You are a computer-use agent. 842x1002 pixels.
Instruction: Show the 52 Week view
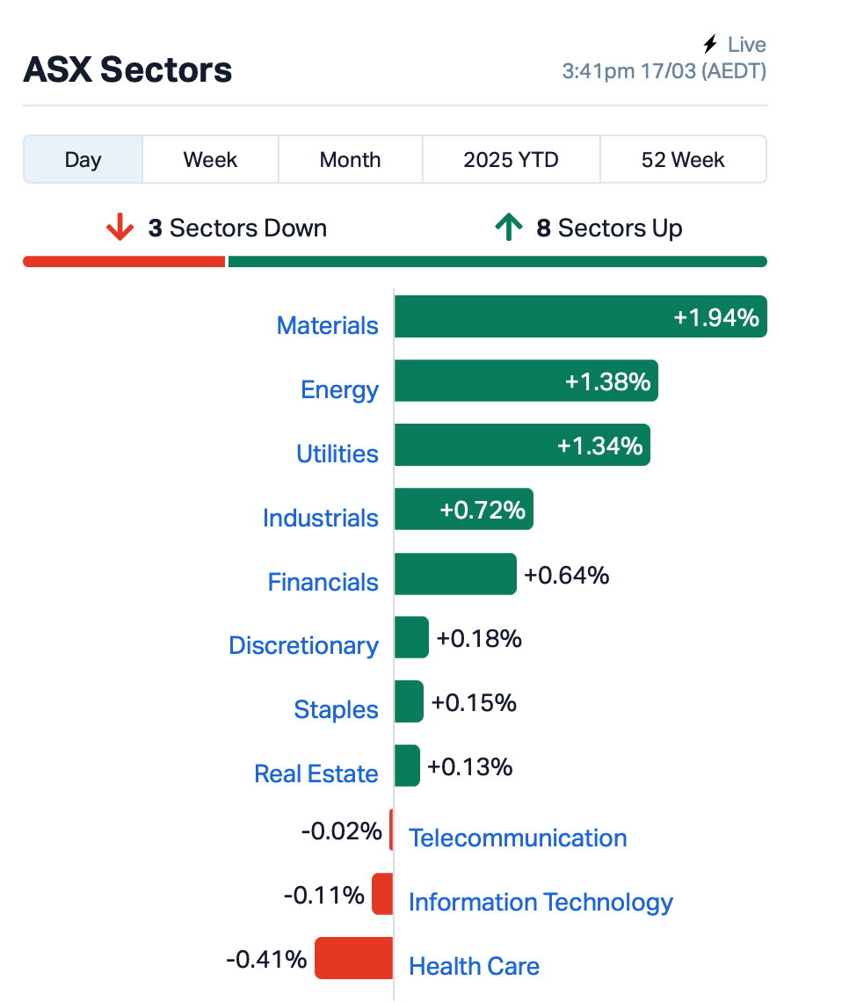tap(683, 159)
